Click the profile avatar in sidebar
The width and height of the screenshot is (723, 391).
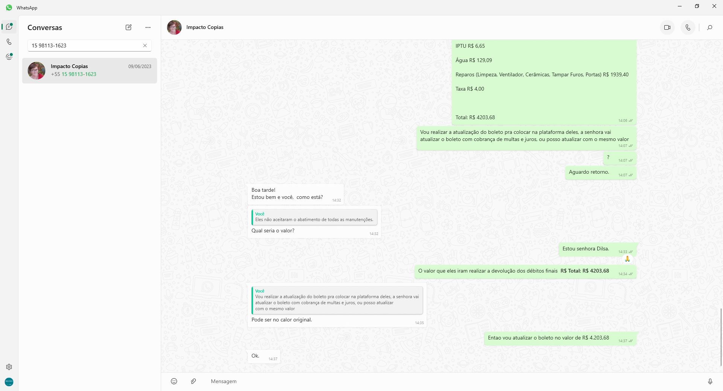(x=9, y=382)
